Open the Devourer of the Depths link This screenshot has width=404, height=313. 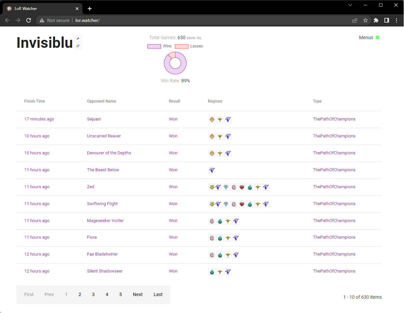(109, 153)
